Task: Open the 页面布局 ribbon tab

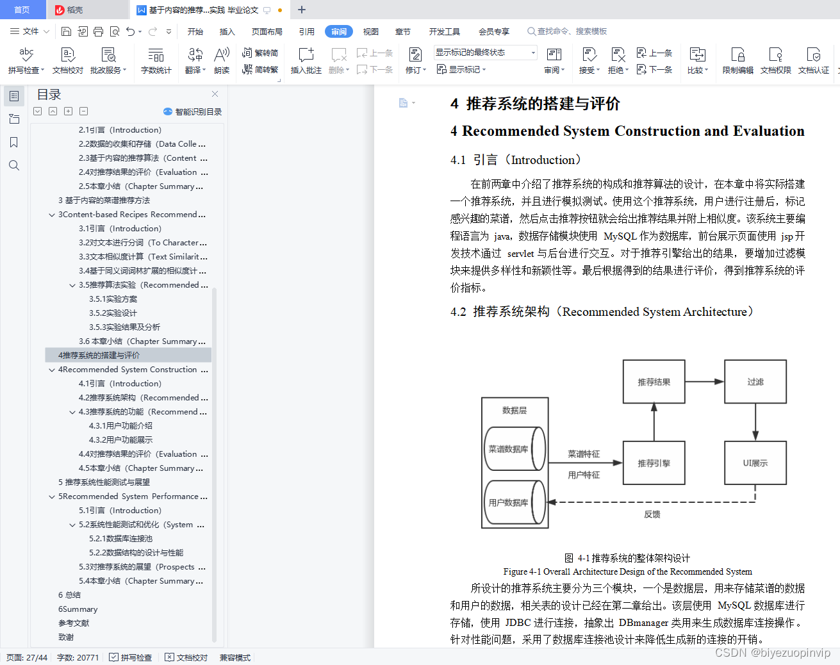Action: (x=267, y=31)
